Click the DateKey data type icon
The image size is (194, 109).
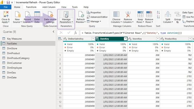pyautogui.click(x=98, y=39)
